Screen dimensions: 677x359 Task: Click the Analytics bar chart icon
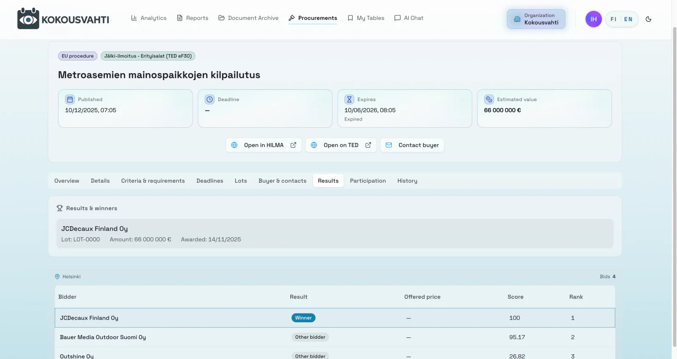134,18
